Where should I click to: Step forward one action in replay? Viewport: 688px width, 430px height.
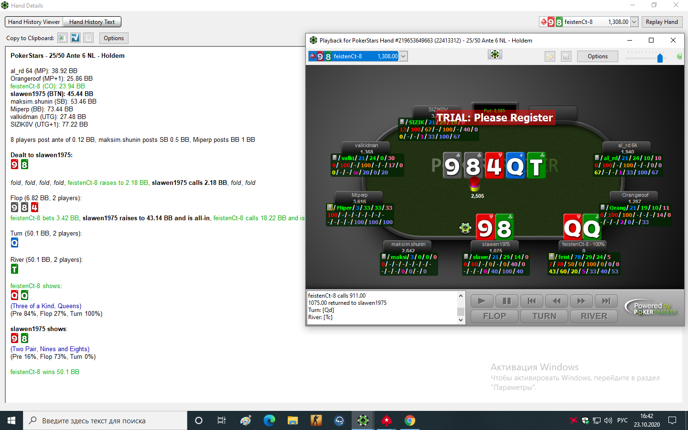tap(581, 301)
